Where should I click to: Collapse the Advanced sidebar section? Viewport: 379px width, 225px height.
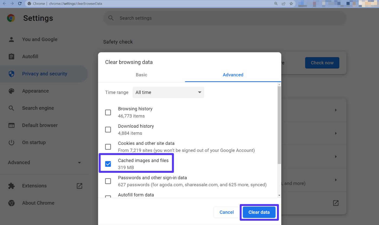coord(79,162)
